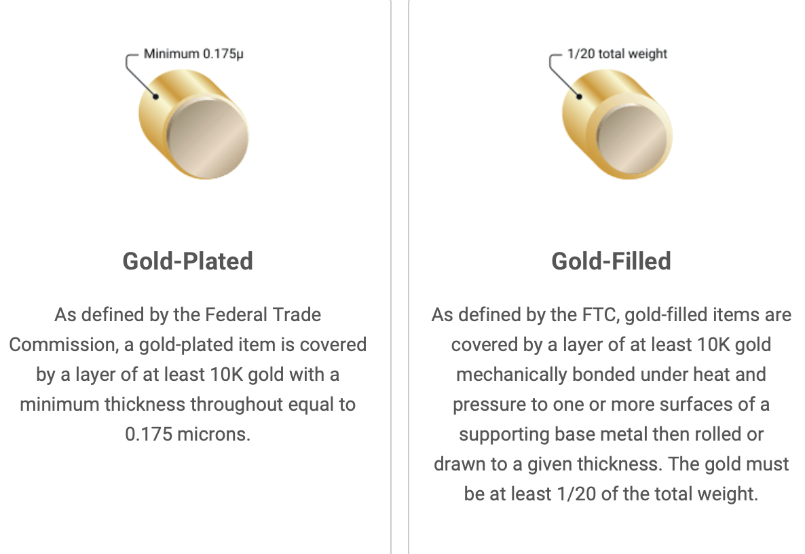
Task: Click the gray core face of Gold-Filled cylinder
Action: [x=632, y=135]
